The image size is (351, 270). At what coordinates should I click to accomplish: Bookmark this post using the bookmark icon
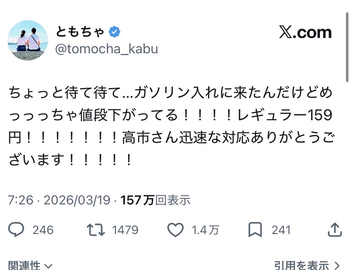(255, 230)
